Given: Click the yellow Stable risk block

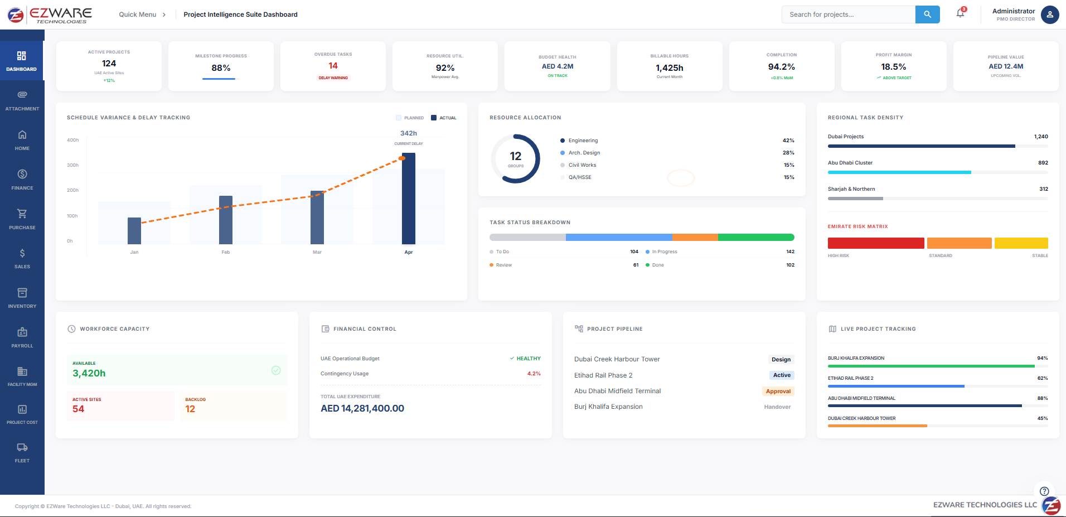Looking at the screenshot, I should (1021, 243).
